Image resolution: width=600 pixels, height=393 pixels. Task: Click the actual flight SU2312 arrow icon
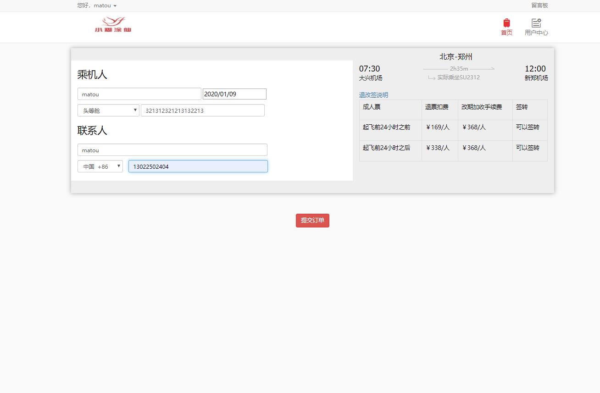click(x=431, y=77)
